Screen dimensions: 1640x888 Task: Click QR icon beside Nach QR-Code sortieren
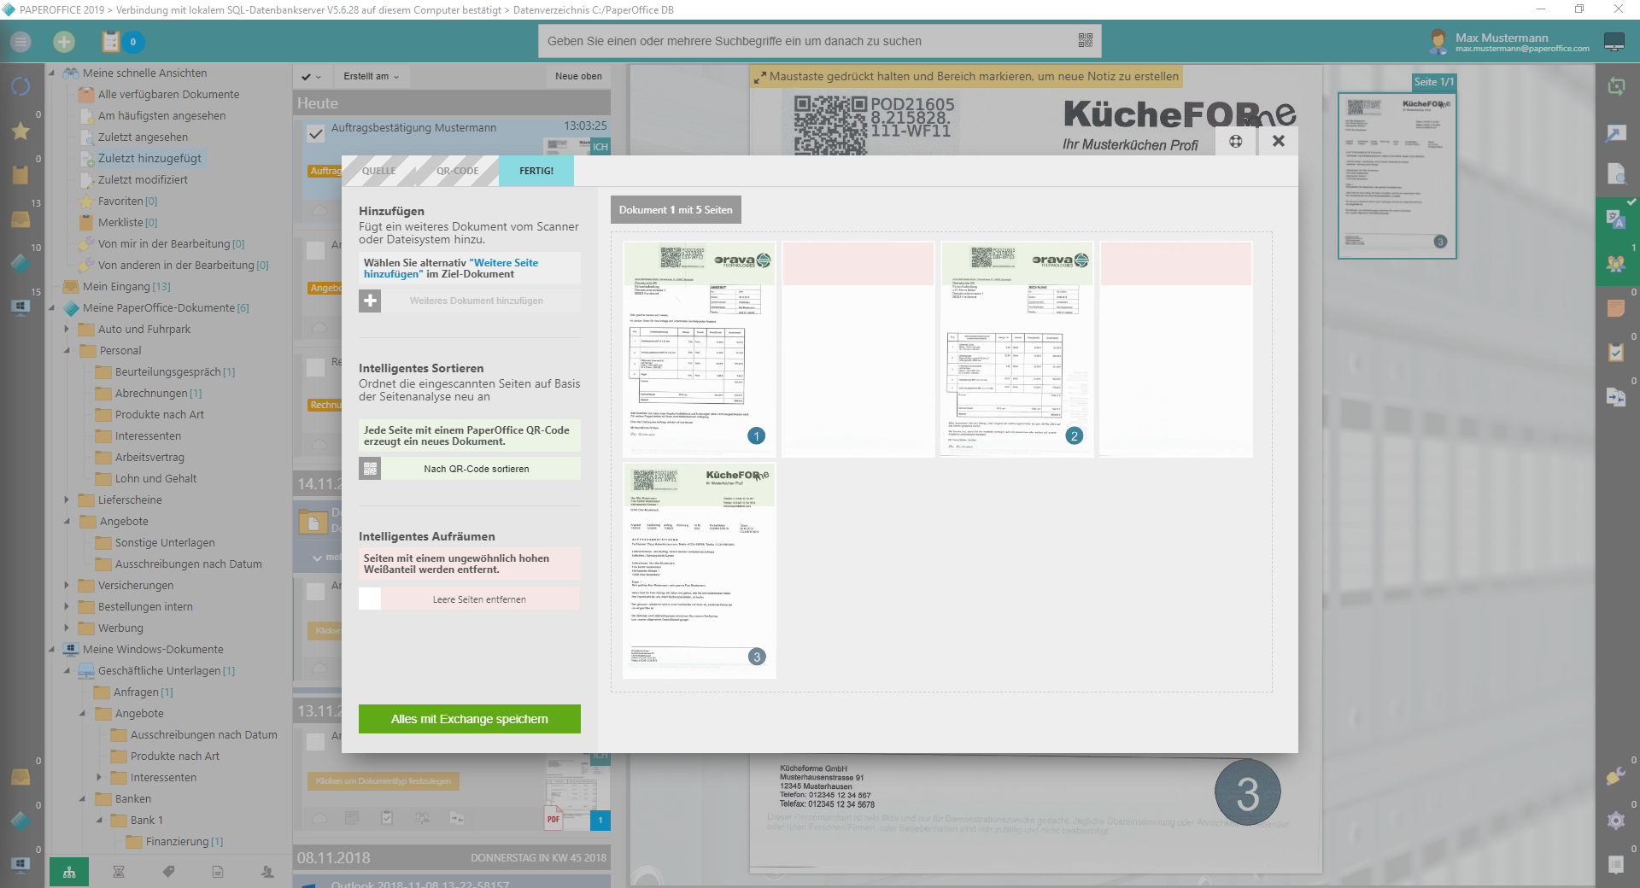[x=370, y=469]
